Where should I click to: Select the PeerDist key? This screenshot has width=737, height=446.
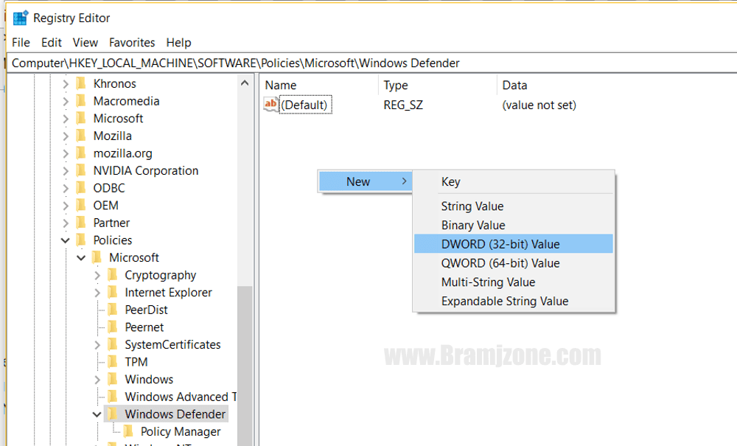[146, 309]
